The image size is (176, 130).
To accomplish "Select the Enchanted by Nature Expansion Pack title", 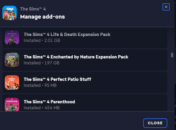I will [76, 57].
